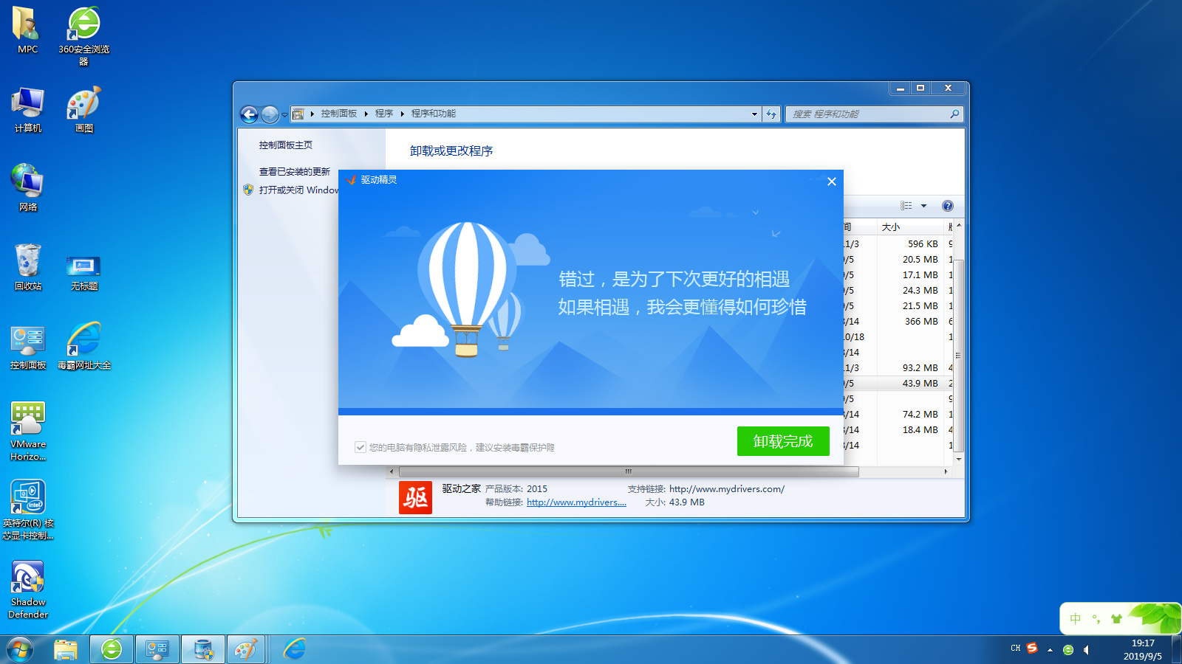Select the row showing 74.2 MB

(x=897, y=415)
